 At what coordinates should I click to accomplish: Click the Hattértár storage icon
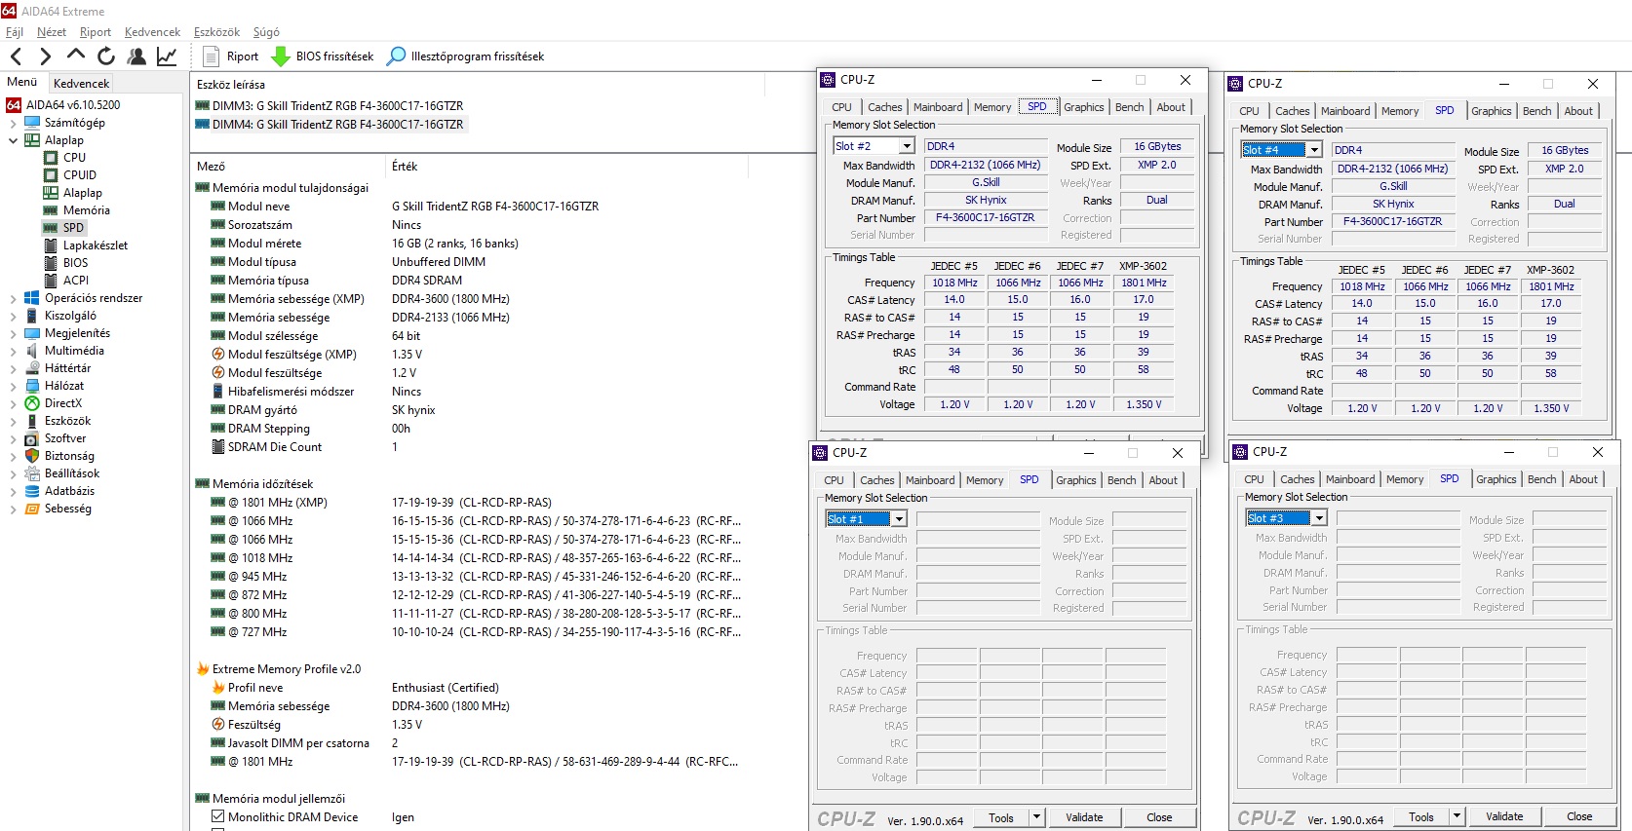coord(32,368)
